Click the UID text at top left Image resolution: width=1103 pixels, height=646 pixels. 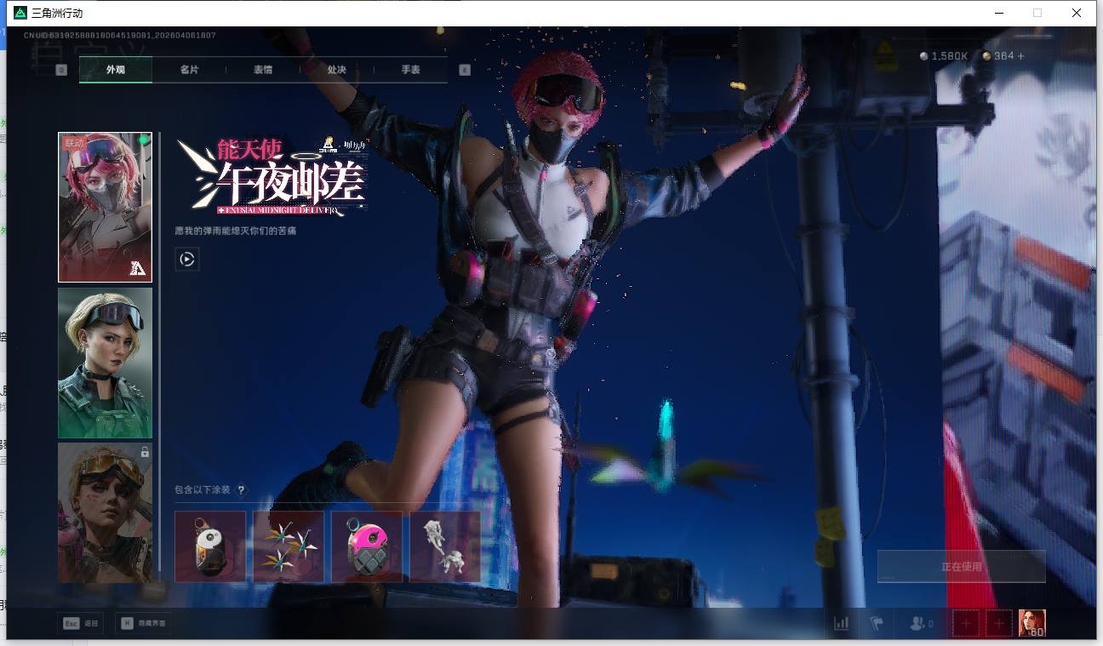click(x=120, y=36)
